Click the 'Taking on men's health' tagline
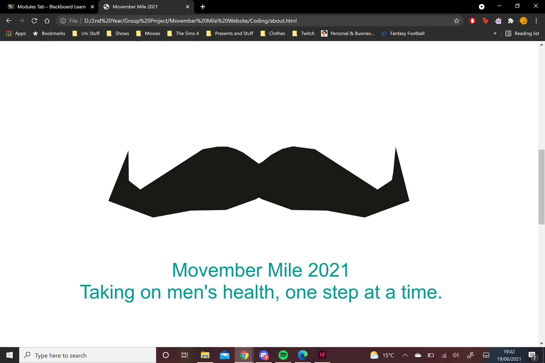 [261, 292]
